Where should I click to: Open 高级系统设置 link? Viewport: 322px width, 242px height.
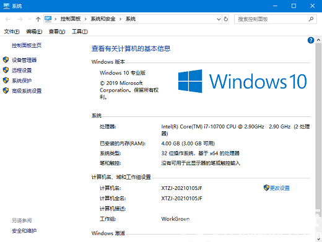tap(27, 91)
